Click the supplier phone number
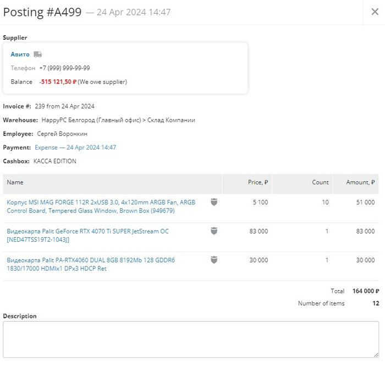 tap(64, 68)
